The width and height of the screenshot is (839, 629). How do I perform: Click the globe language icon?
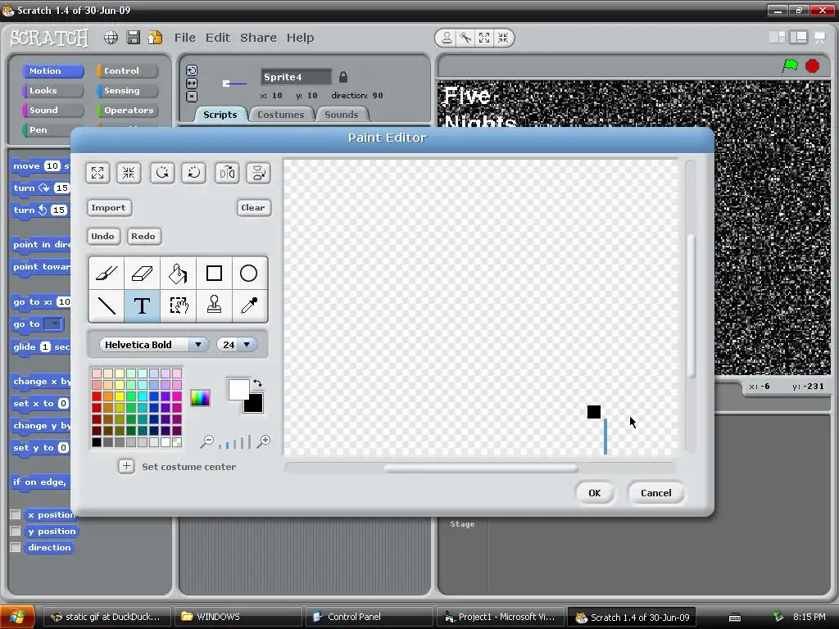pos(111,38)
